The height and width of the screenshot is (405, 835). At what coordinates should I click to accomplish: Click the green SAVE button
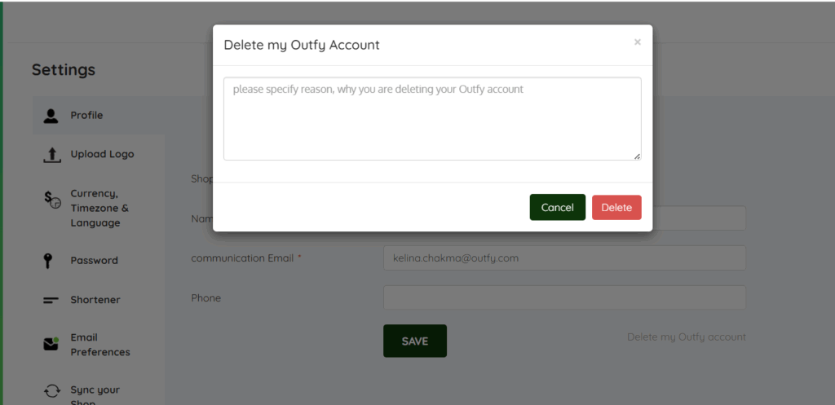point(414,341)
